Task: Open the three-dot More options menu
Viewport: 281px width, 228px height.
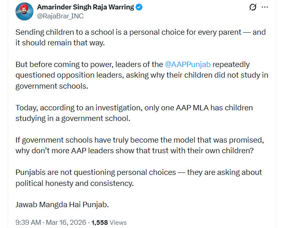Action: click(x=265, y=7)
